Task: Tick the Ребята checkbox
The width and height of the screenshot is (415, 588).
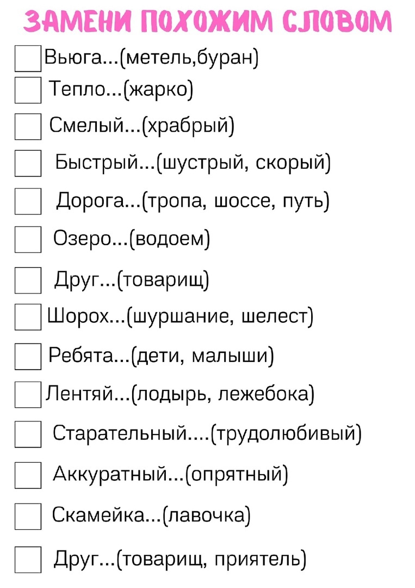Action: click(x=28, y=356)
